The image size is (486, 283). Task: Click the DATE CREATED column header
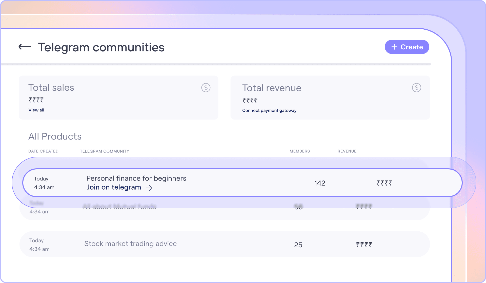43,151
